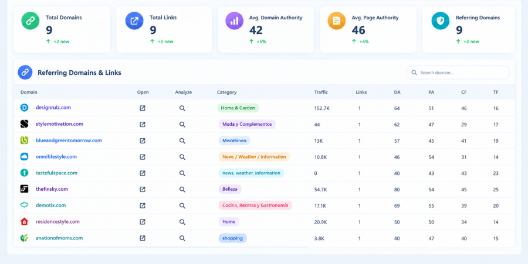Image resolution: width=528 pixels, height=264 pixels.
Task: Click the residencestyle.com house favicon
Action: click(x=24, y=222)
